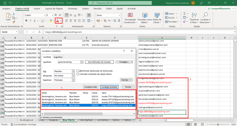The height and width of the screenshot is (126, 237).
Task: Click the Formatação Condicional icon
Action: pos(130,15)
